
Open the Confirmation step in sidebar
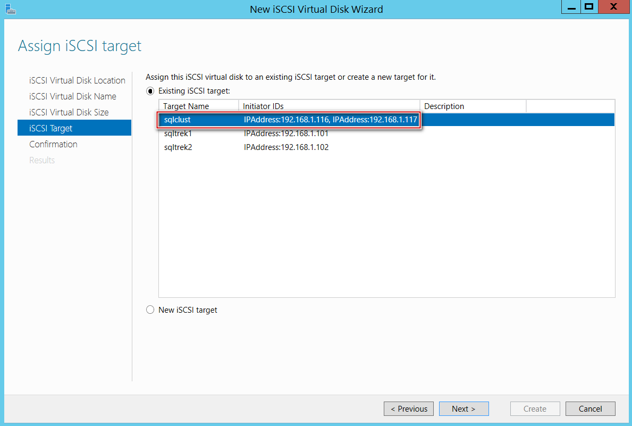coord(53,144)
